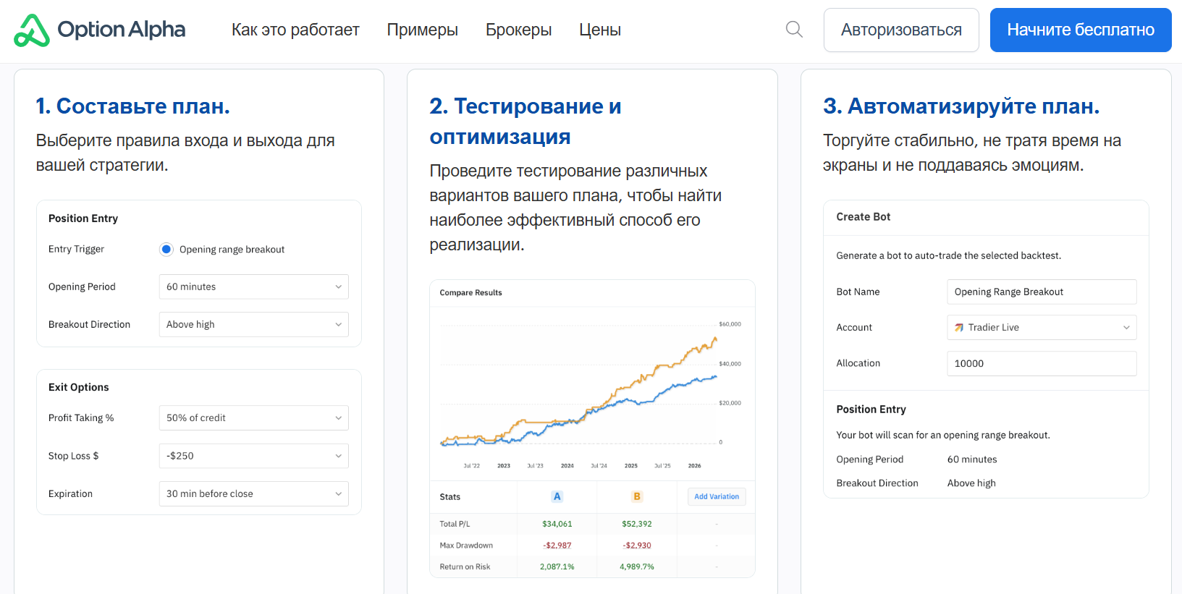Click the Авторизоваться button
Image resolution: width=1182 pixels, height=594 pixels.
pos(901,30)
